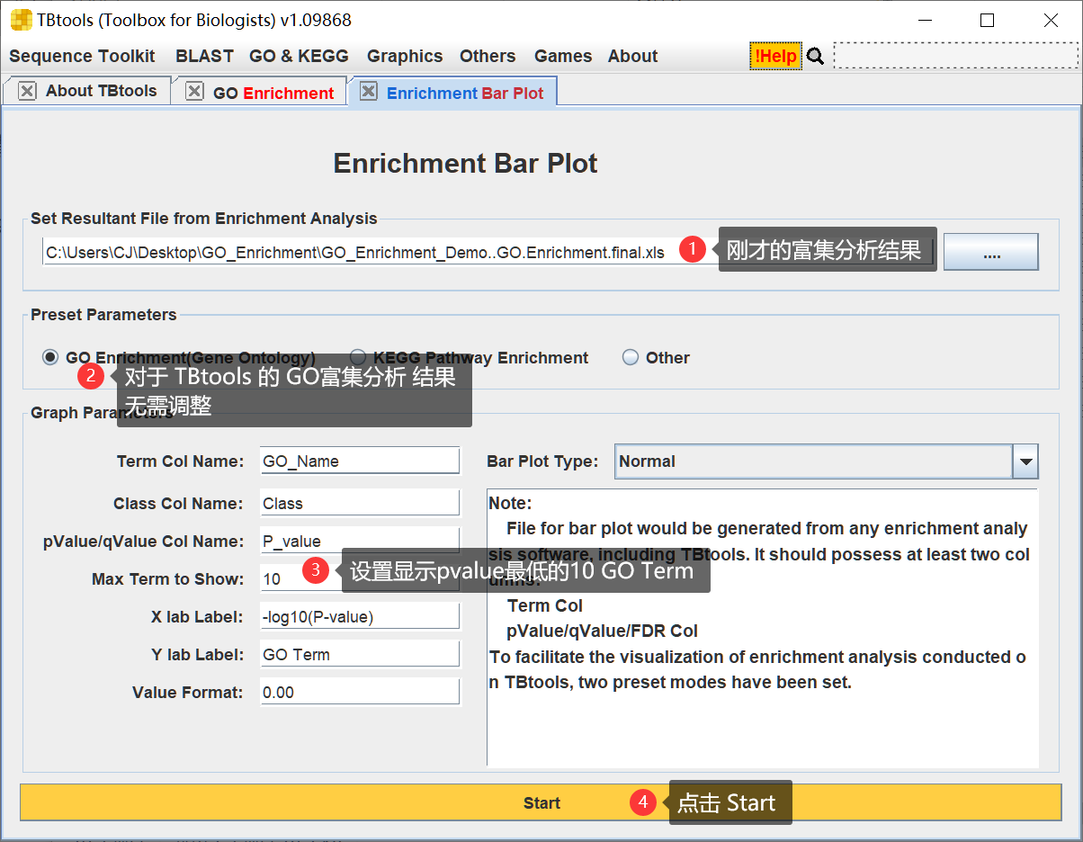Click the Bar Plot Type dropdown arrow
1083x842 pixels.
click(1025, 462)
